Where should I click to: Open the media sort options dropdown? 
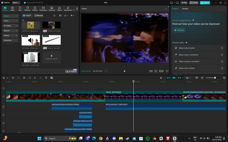[66, 15]
